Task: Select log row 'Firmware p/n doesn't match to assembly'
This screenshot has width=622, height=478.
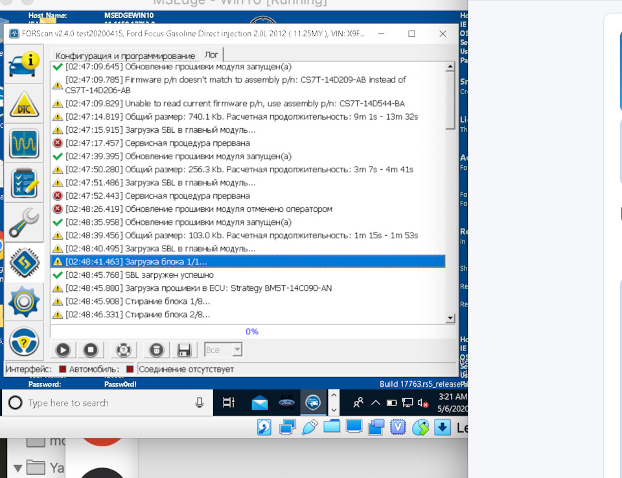Action: coord(248,85)
